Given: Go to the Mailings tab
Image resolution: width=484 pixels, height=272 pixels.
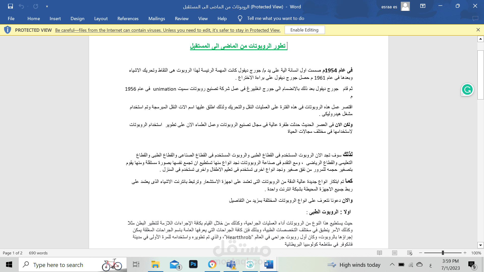Looking at the screenshot, I should 157,18.
